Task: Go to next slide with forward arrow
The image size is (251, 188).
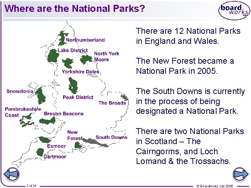Action: [x=241, y=174]
